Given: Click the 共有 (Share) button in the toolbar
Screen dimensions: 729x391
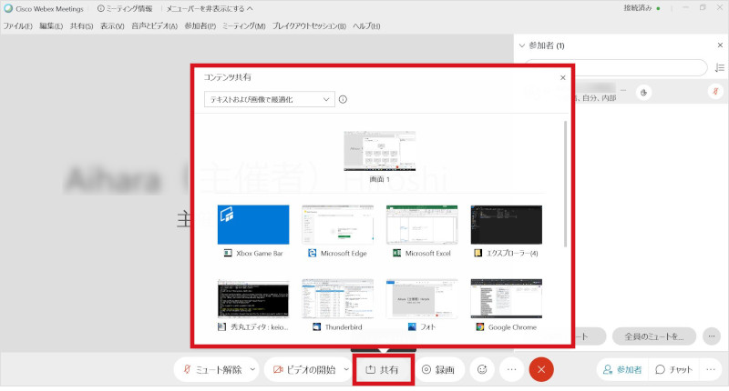Looking at the screenshot, I should click(382, 370).
